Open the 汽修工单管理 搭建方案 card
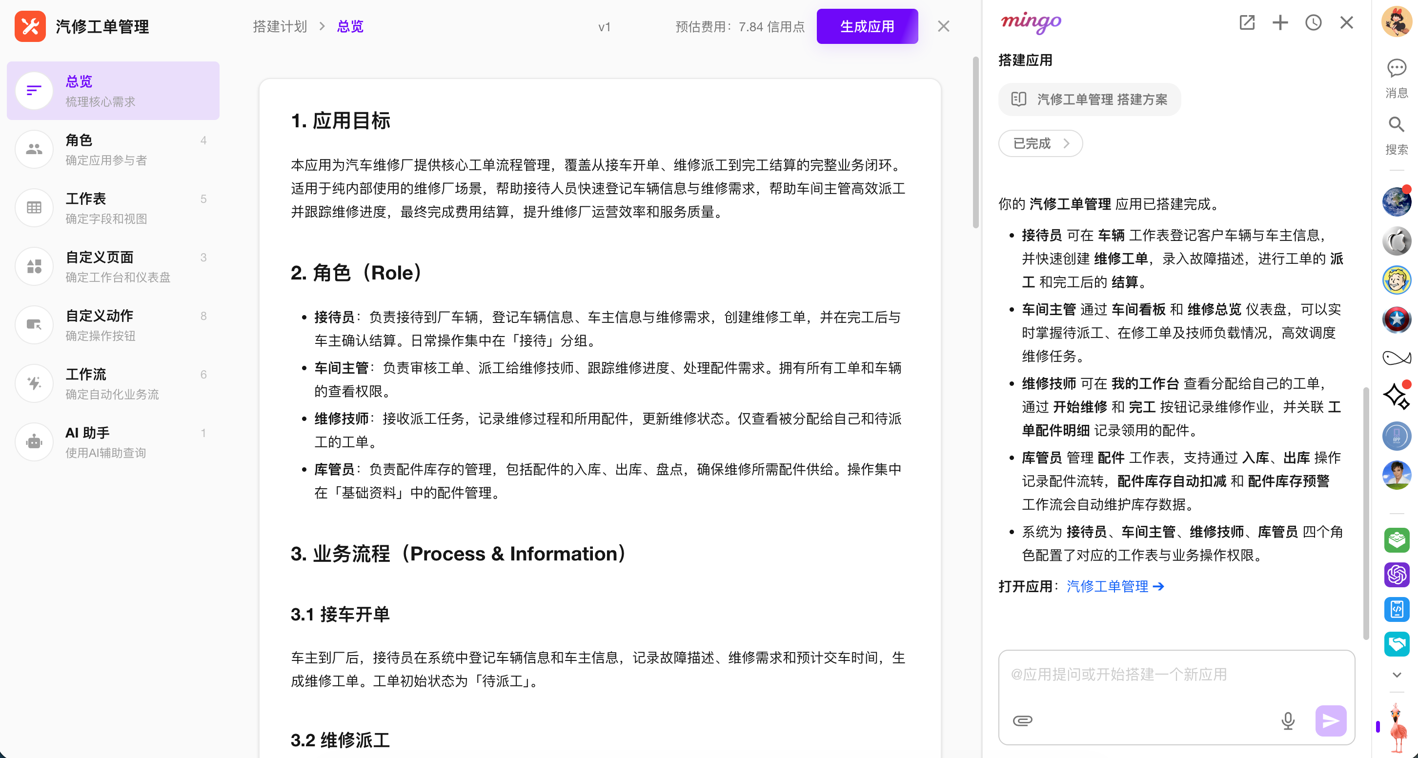Image resolution: width=1418 pixels, height=758 pixels. [x=1090, y=100]
